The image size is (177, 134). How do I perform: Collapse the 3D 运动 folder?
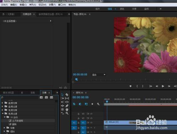(5, 117)
